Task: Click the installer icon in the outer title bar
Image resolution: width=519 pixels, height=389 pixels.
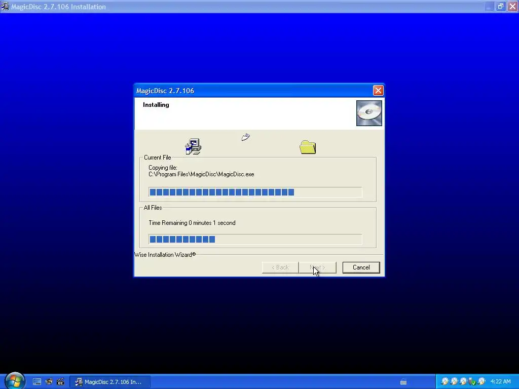Action: [x=5, y=6]
